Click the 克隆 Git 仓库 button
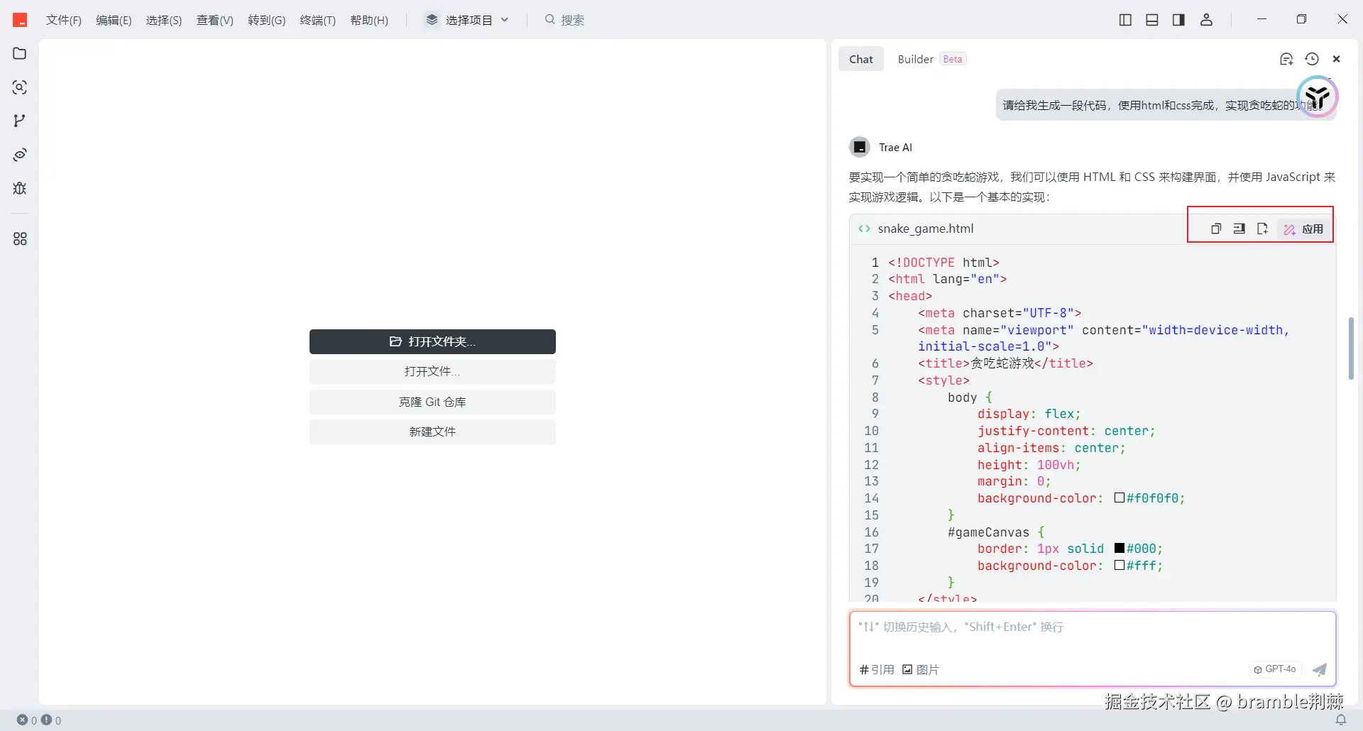 (x=432, y=402)
